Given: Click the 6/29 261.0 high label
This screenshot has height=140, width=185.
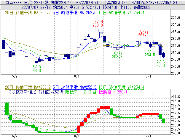Looking at the screenshot, I should pyautogui.click(x=143, y=33).
